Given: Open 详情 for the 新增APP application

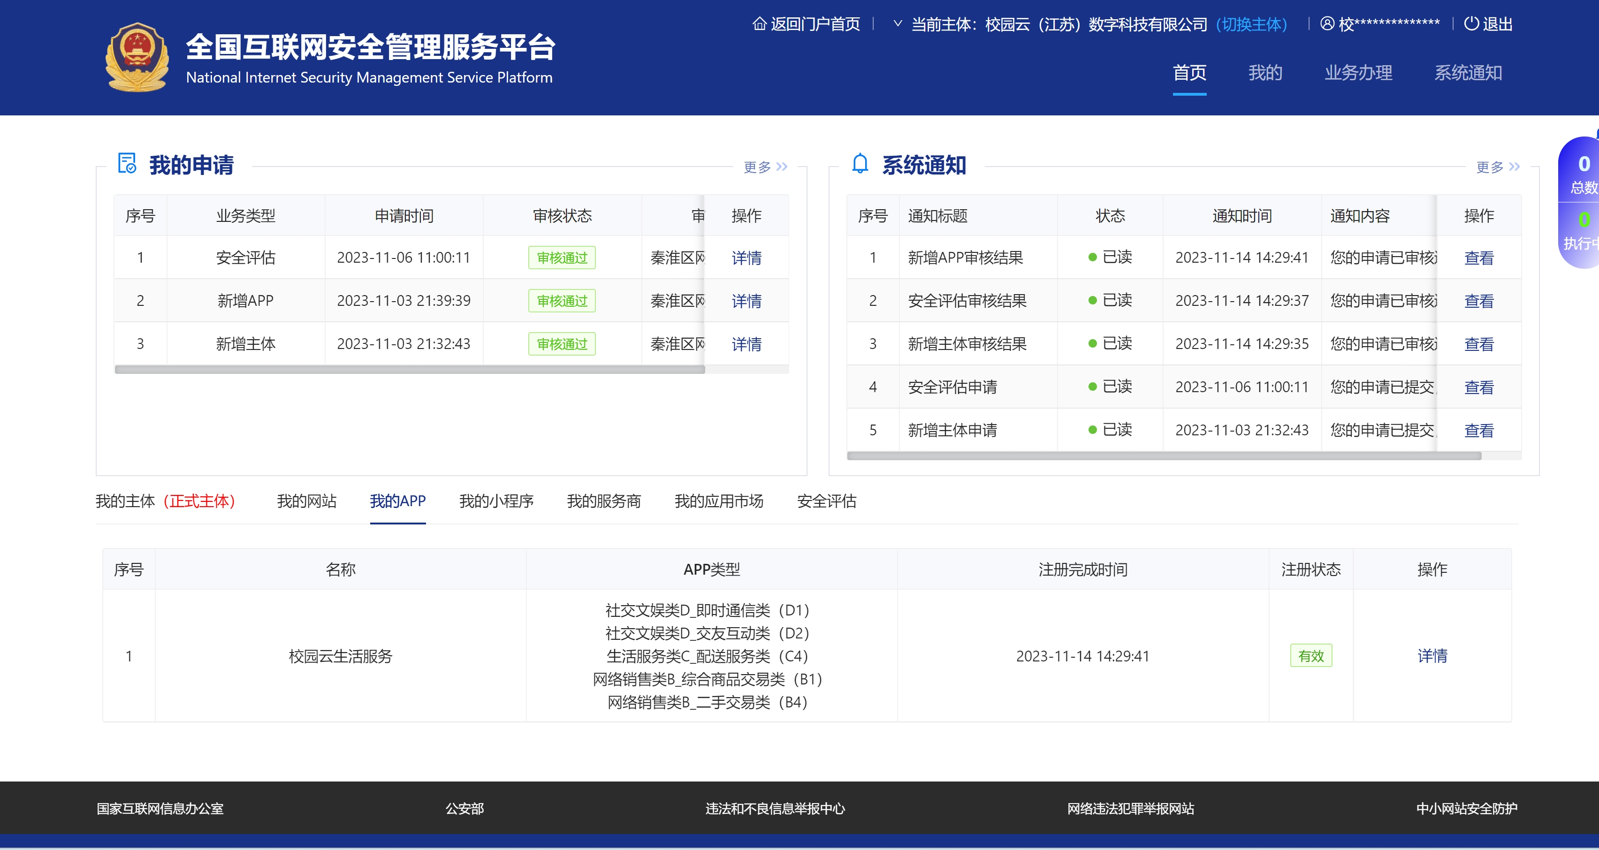Looking at the screenshot, I should click(746, 301).
